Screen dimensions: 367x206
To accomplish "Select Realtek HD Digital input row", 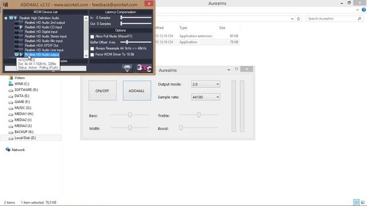I will [41, 32].
